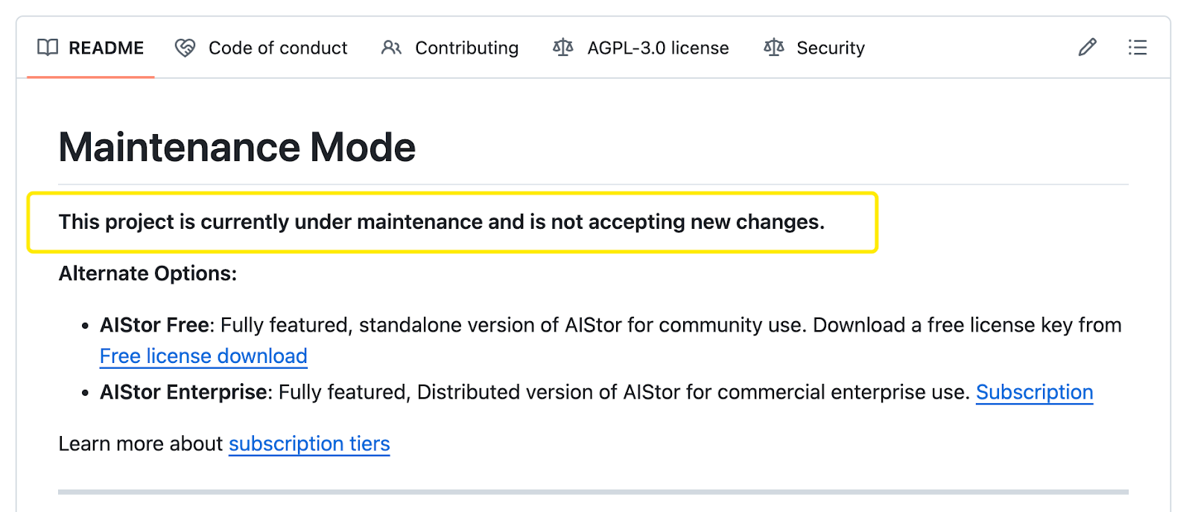The image size is (1192, 512).
Task: Click the Alternate Options label
Action: click(148, 274)
